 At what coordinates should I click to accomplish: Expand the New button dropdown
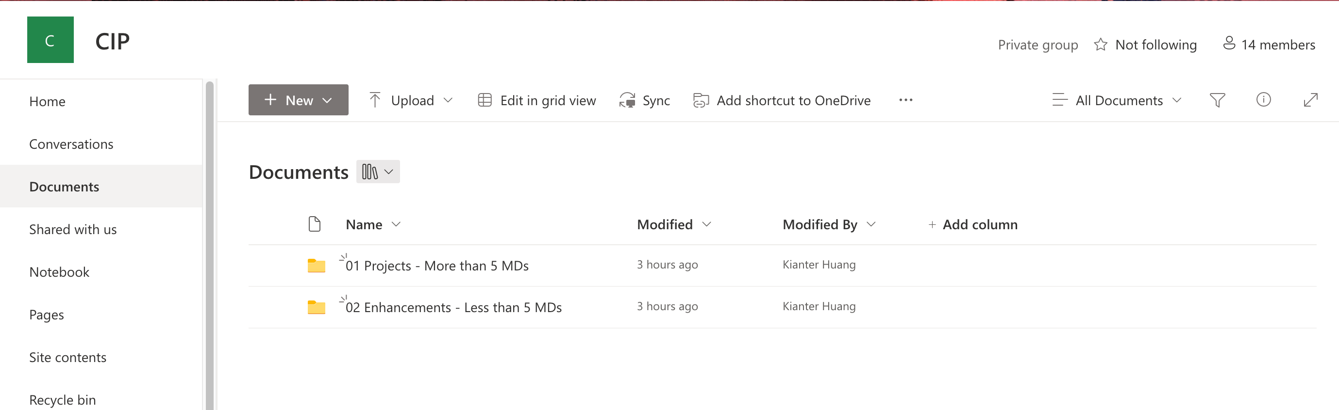(327, 100)
